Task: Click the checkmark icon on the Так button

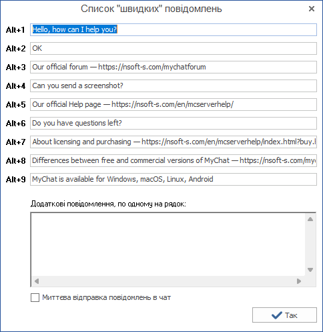Action: pyautogui.click(x=277, y=315)
